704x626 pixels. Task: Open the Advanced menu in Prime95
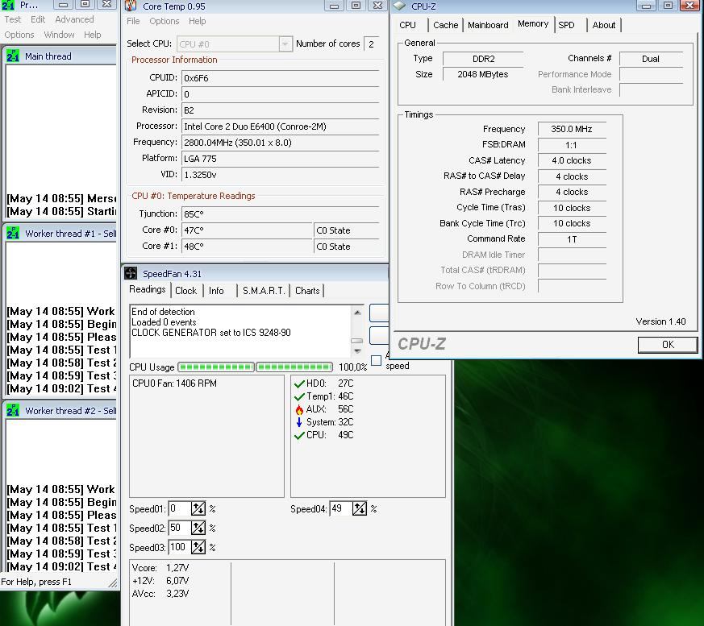[x=74, y=19]
